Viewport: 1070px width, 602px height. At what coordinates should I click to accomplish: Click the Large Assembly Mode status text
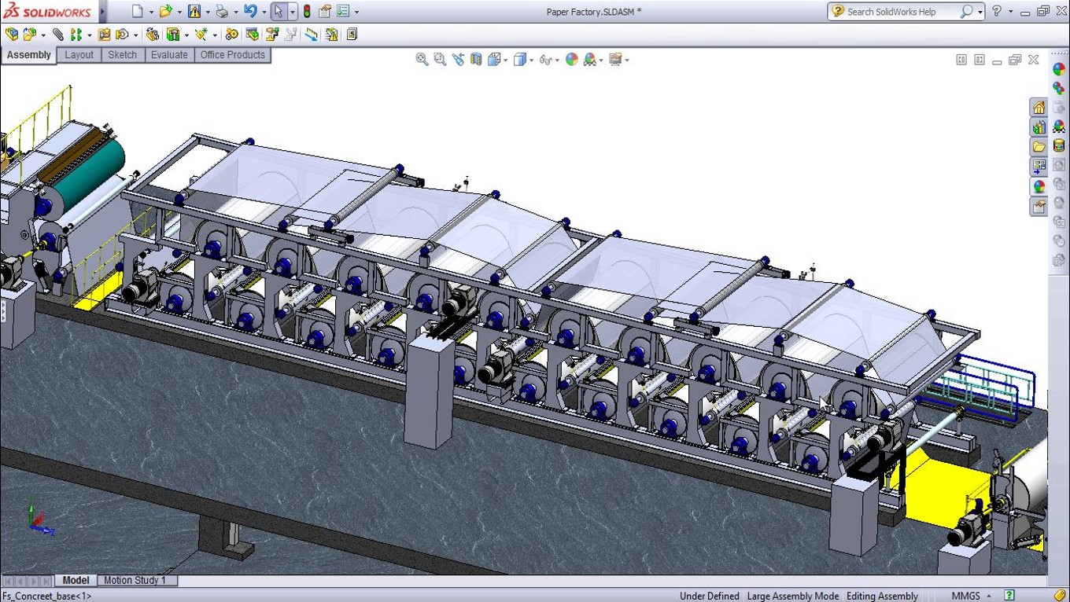pyautogui.click(x=792, y=596)
